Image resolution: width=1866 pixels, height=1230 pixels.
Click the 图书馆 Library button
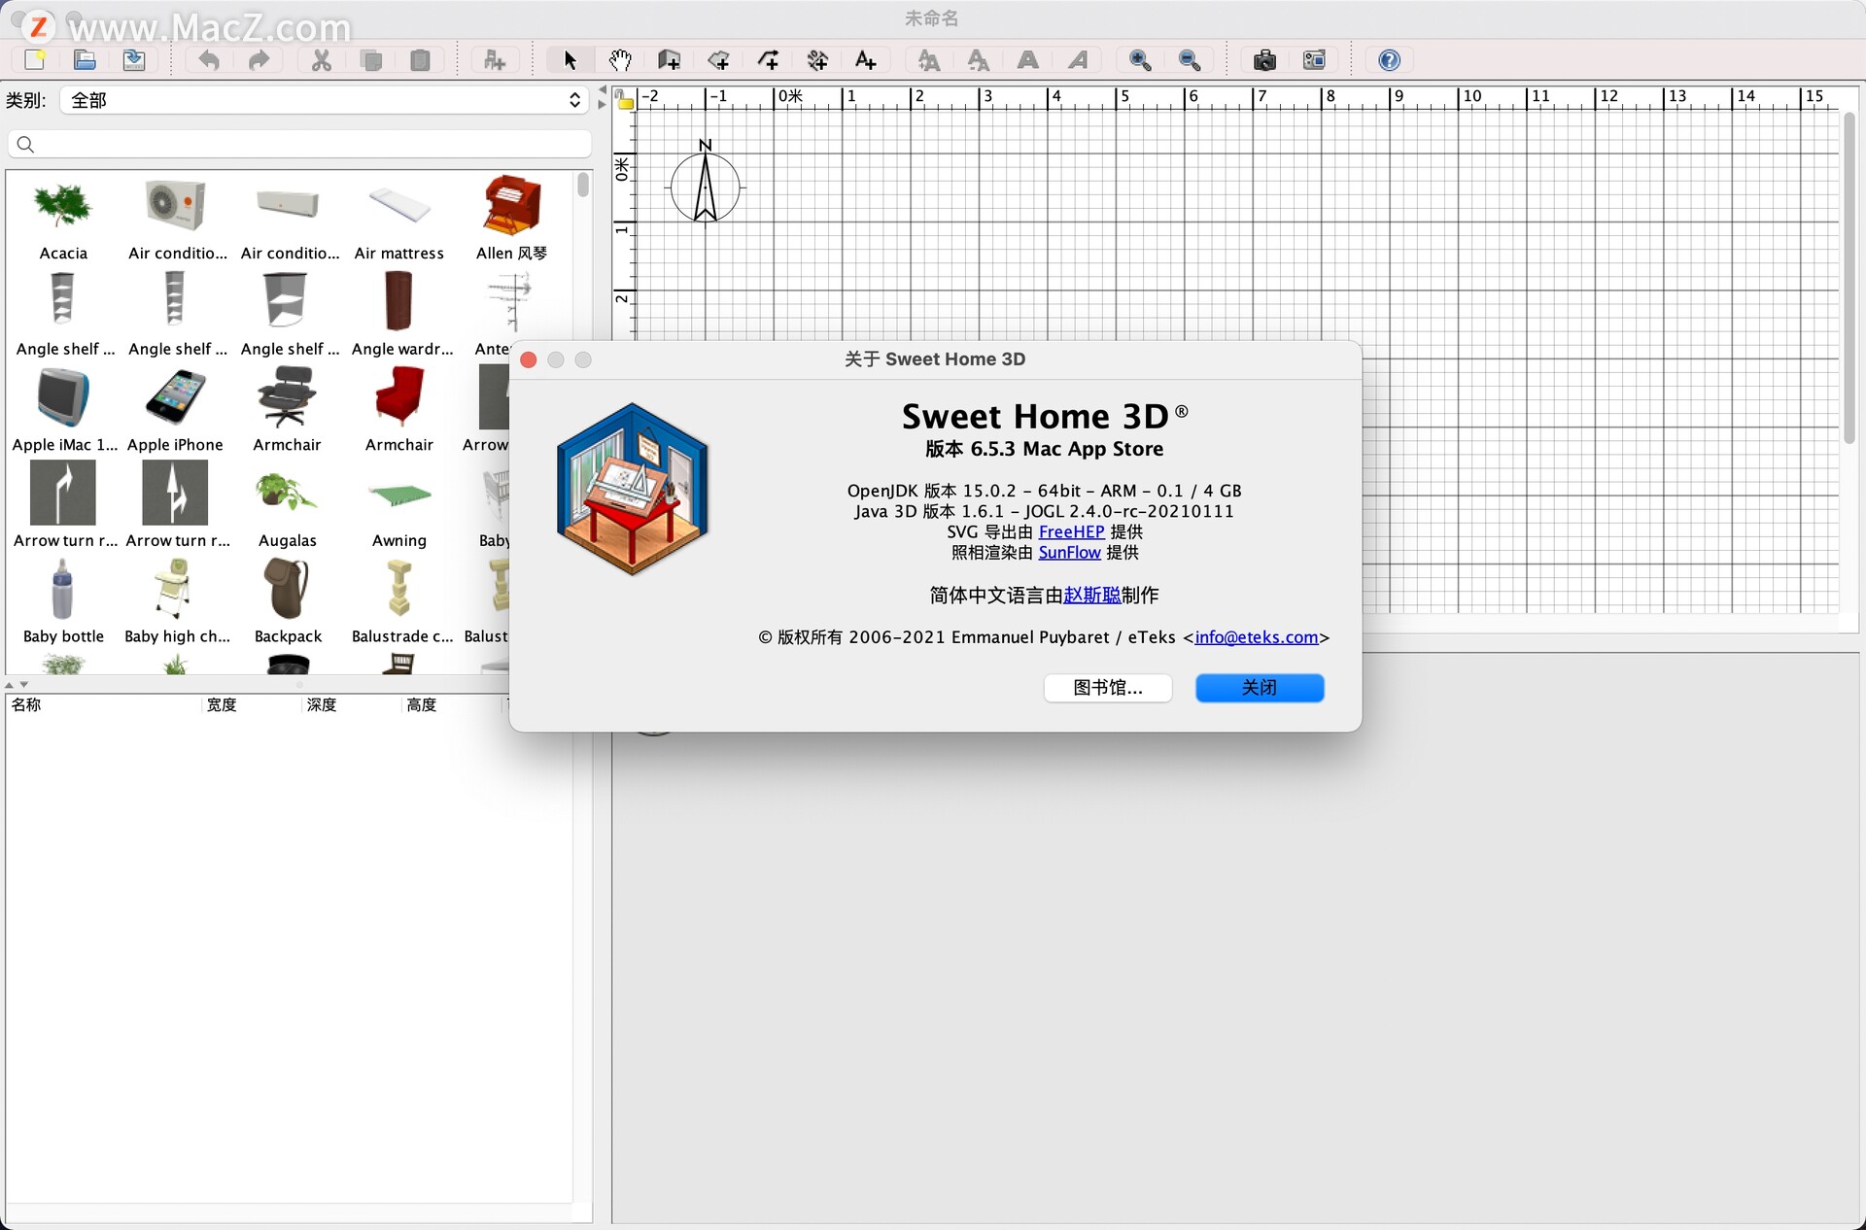click(x=1108, y=688)
